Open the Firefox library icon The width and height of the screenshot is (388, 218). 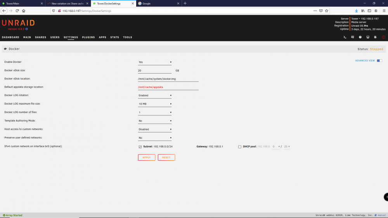pyautogui.click(x=363, y=11)
